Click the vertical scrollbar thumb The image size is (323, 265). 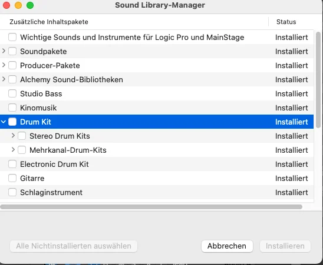pos(318,80)
